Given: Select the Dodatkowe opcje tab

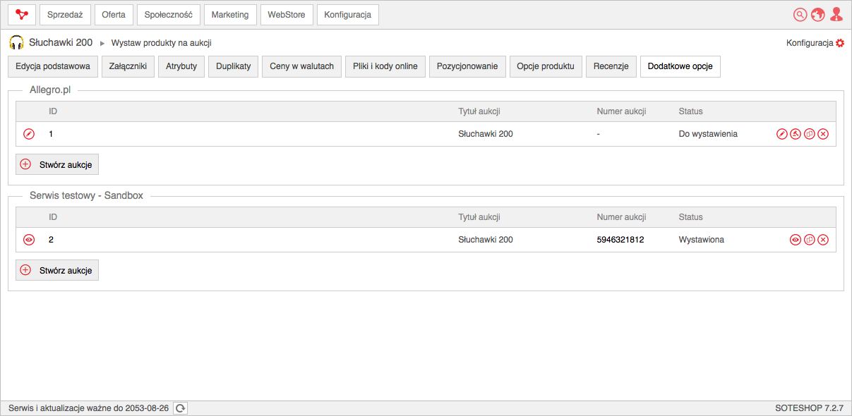Looking at the screenshot, I should [680, 66].
